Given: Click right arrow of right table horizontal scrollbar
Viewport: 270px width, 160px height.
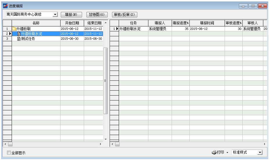Looking at the screenshot, I should pyautogui.click(x=264, y=144).
